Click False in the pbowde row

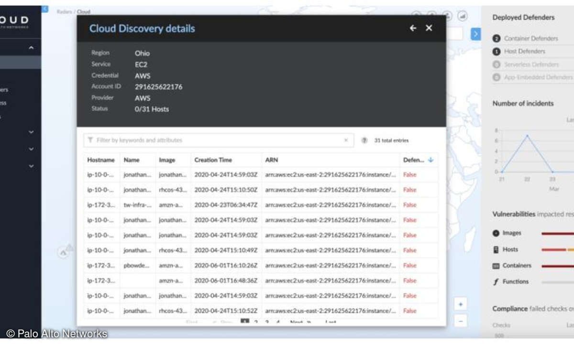[410, 265]
